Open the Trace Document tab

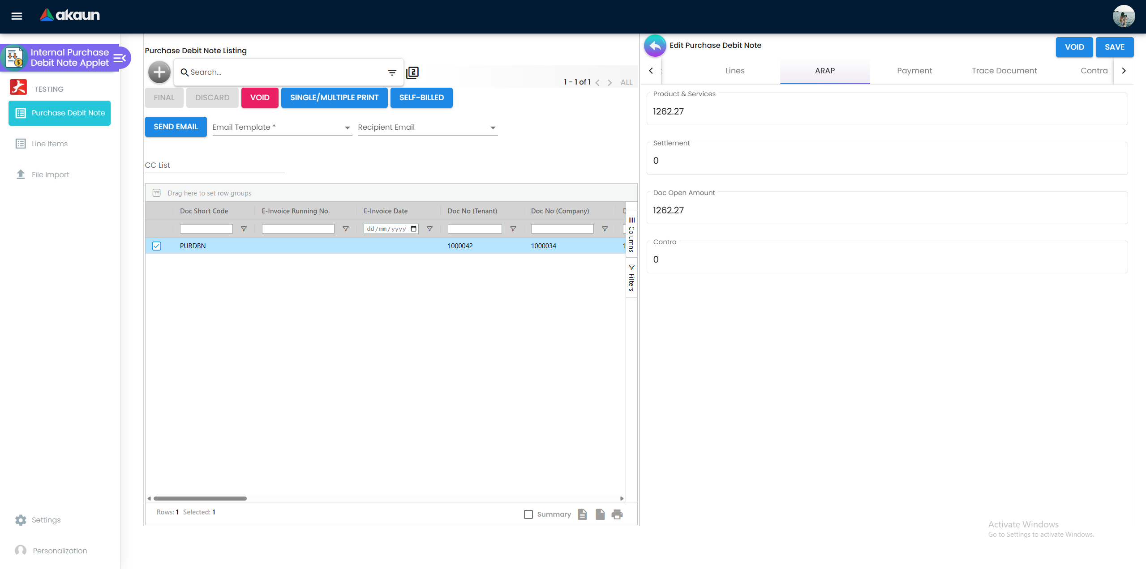coord(1004,71)
